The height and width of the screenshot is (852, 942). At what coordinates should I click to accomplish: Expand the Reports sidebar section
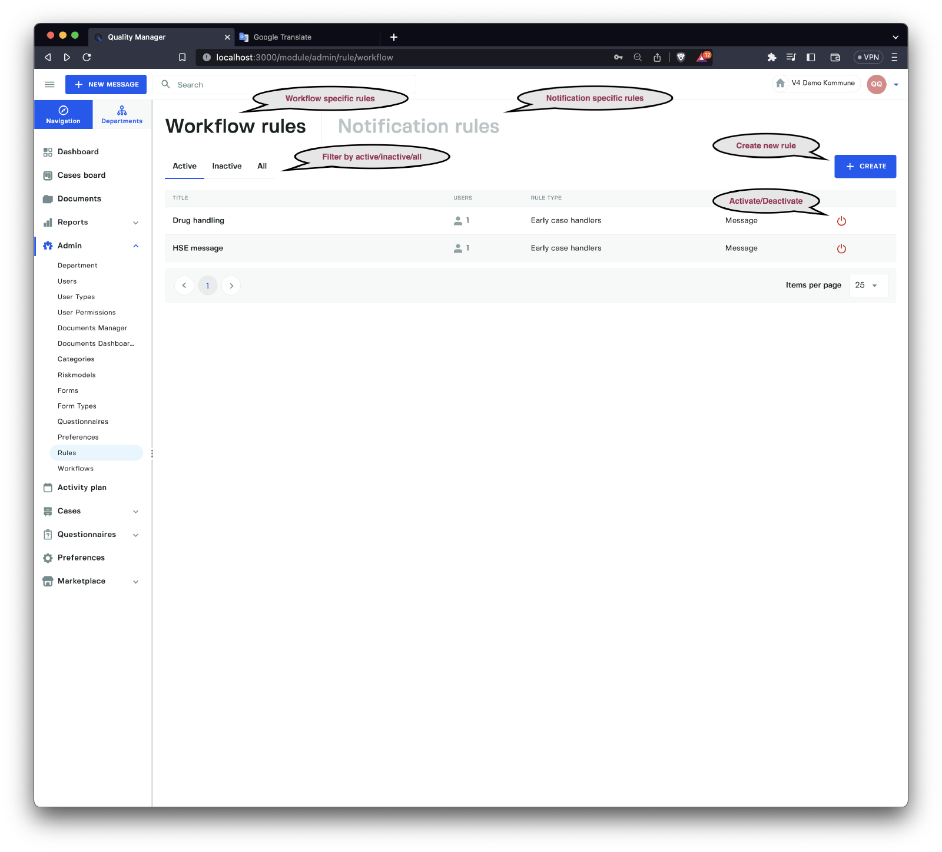point(135,223)
